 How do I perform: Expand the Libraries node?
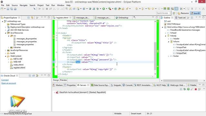point(9,47)
